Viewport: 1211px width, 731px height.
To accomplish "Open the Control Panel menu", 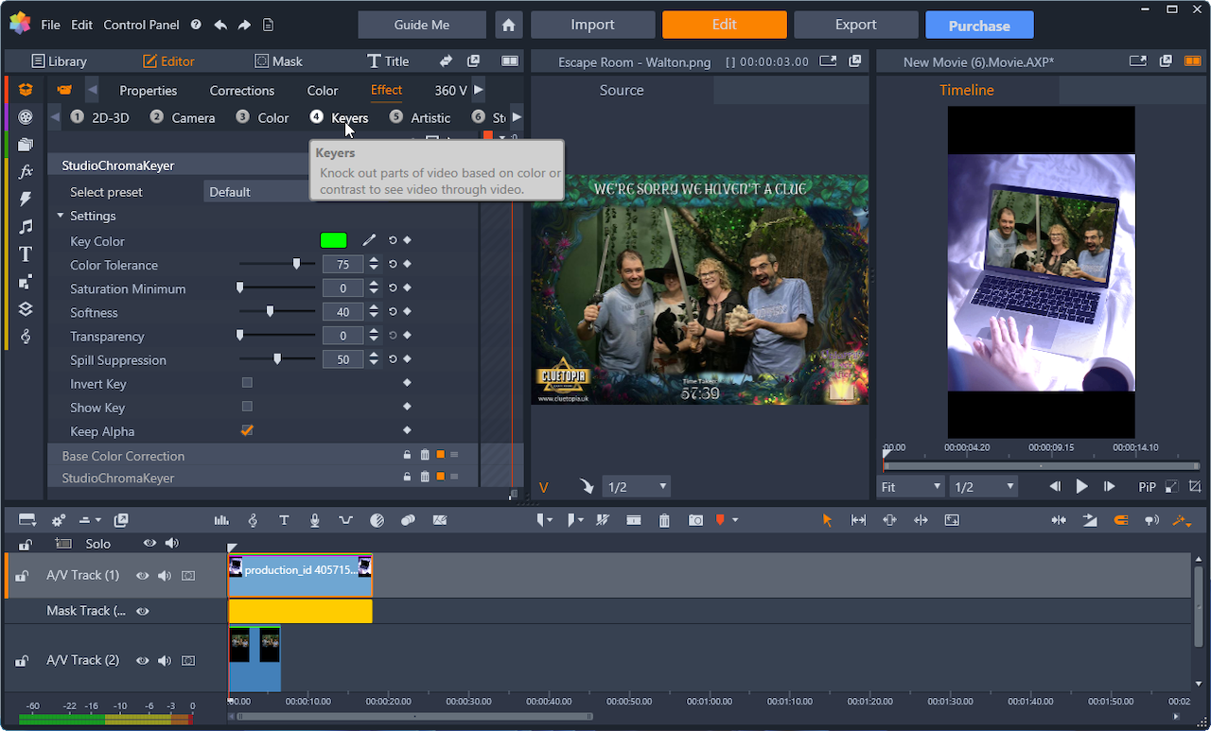I will pyautogui.click(x=141, y=25).
